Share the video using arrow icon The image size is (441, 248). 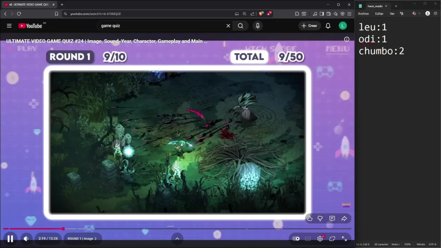[x=344, y=218]
